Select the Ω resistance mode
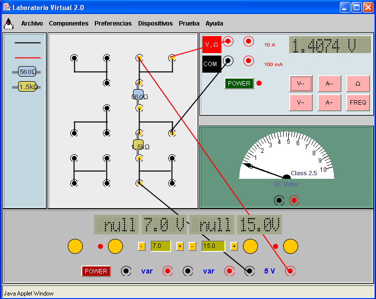Image resolution: width=376 pixels, height=299 pixels. tap(358, 84)
